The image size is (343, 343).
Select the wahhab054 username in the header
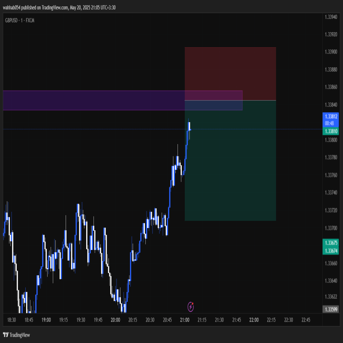(12, 8)
